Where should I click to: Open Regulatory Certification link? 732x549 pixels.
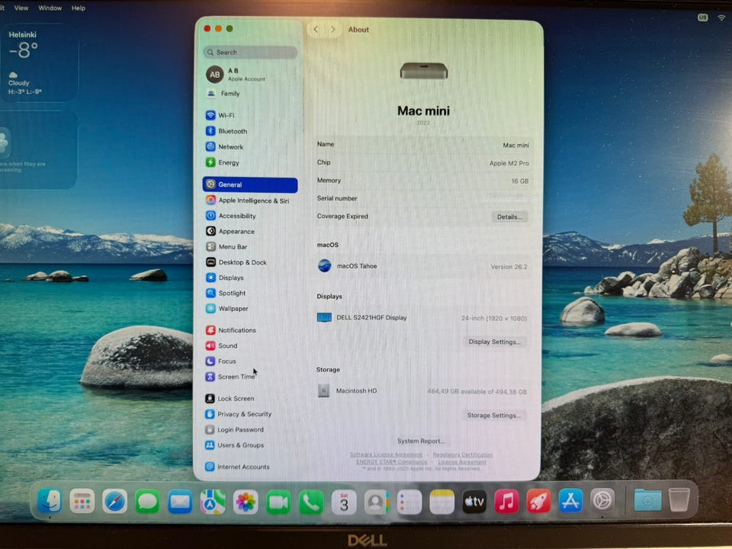[463, 454]
